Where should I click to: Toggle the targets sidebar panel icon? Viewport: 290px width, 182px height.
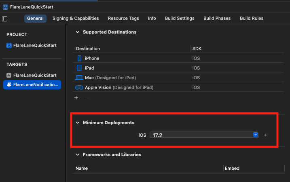tap(5, 19)
